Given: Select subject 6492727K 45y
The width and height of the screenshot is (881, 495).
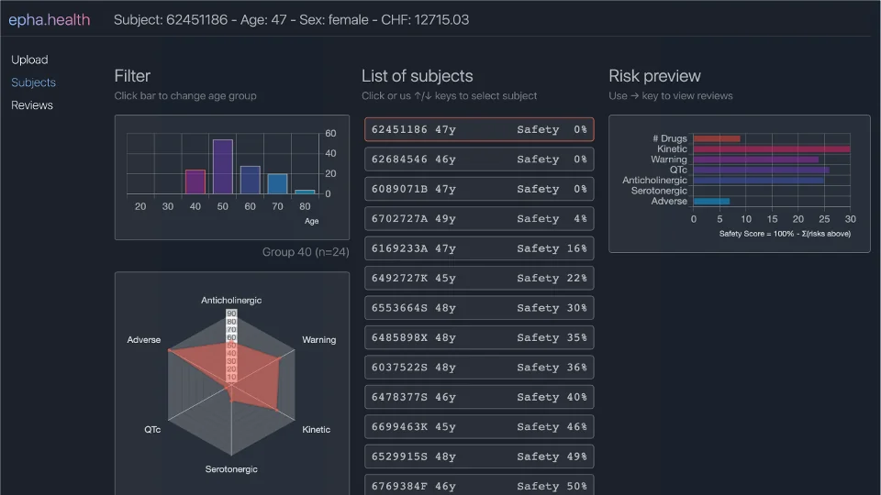Looking at the screenshot, I should tap(479, 279).
